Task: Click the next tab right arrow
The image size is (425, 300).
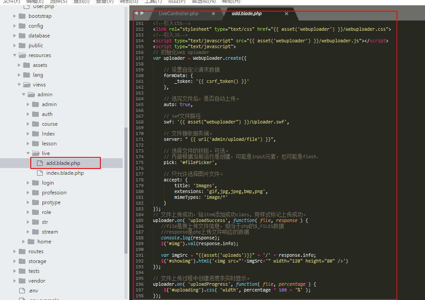Action: coord(142,13)
